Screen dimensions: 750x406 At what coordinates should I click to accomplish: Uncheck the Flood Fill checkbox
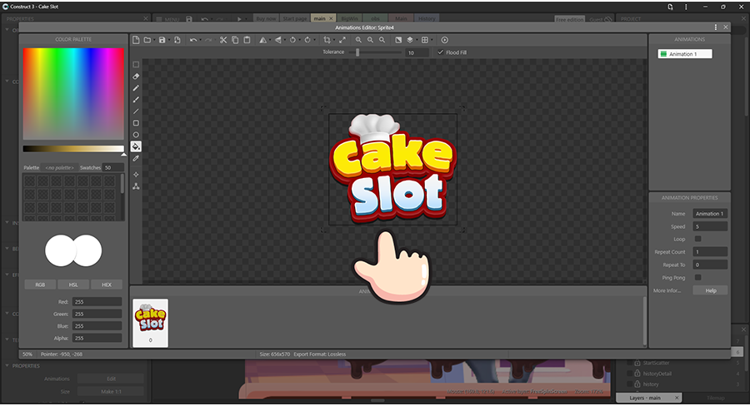[441, 52]
